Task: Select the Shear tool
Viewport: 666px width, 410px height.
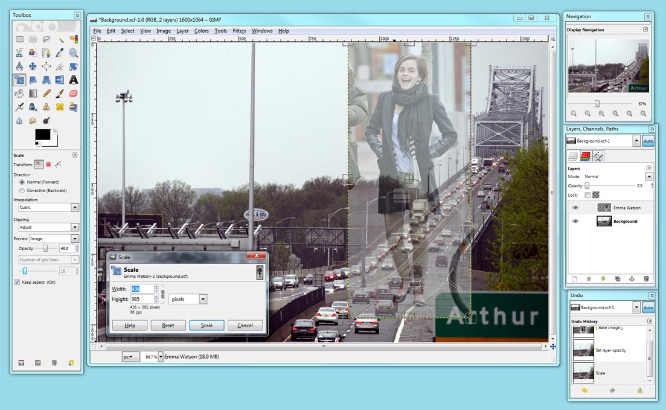Action: [x=33, y=80]
